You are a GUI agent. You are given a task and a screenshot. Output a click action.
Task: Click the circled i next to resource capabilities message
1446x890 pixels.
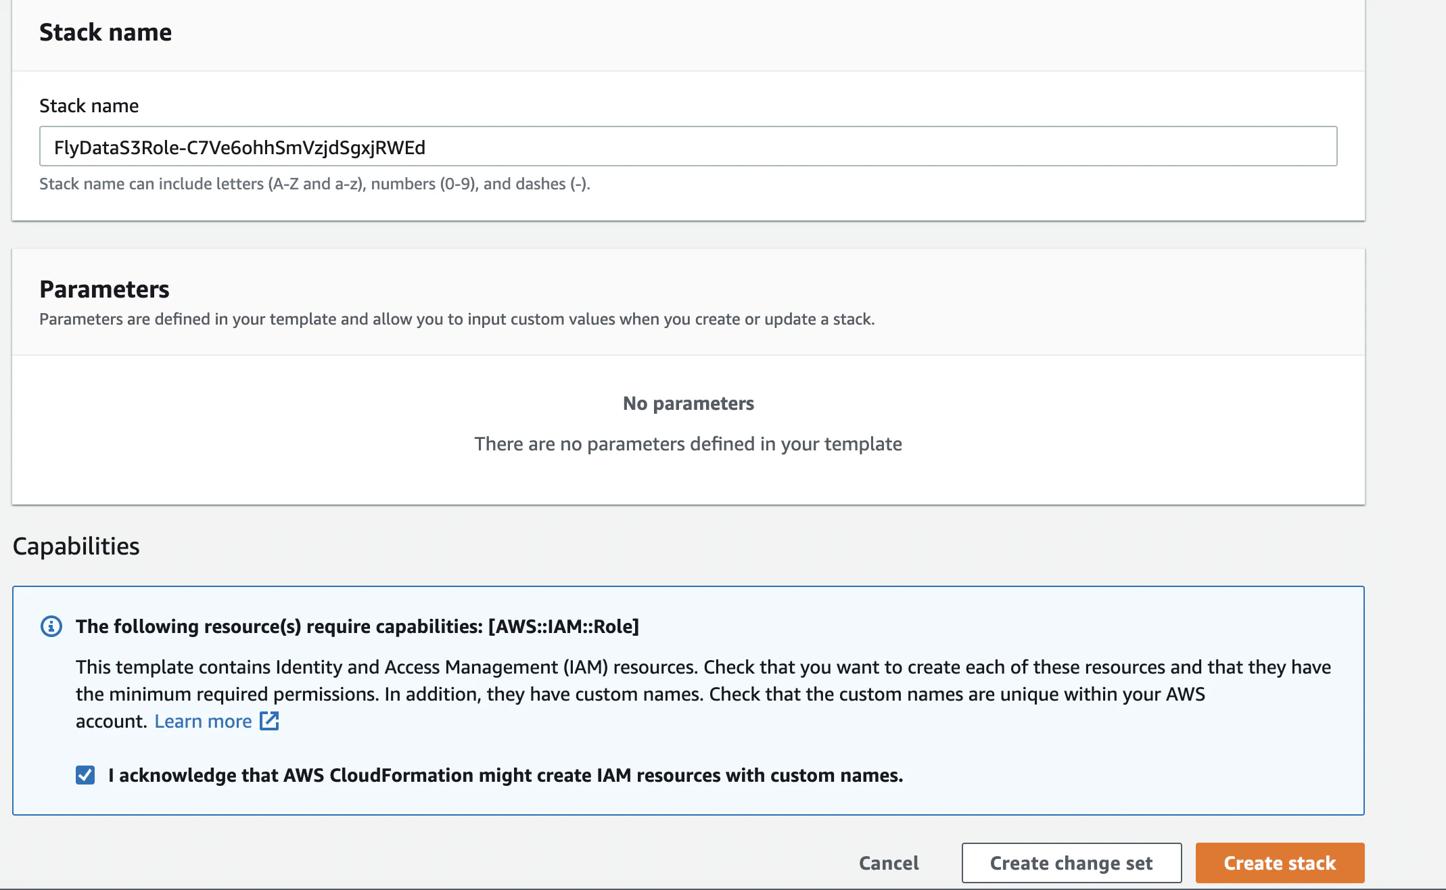(x=51, y=626)
